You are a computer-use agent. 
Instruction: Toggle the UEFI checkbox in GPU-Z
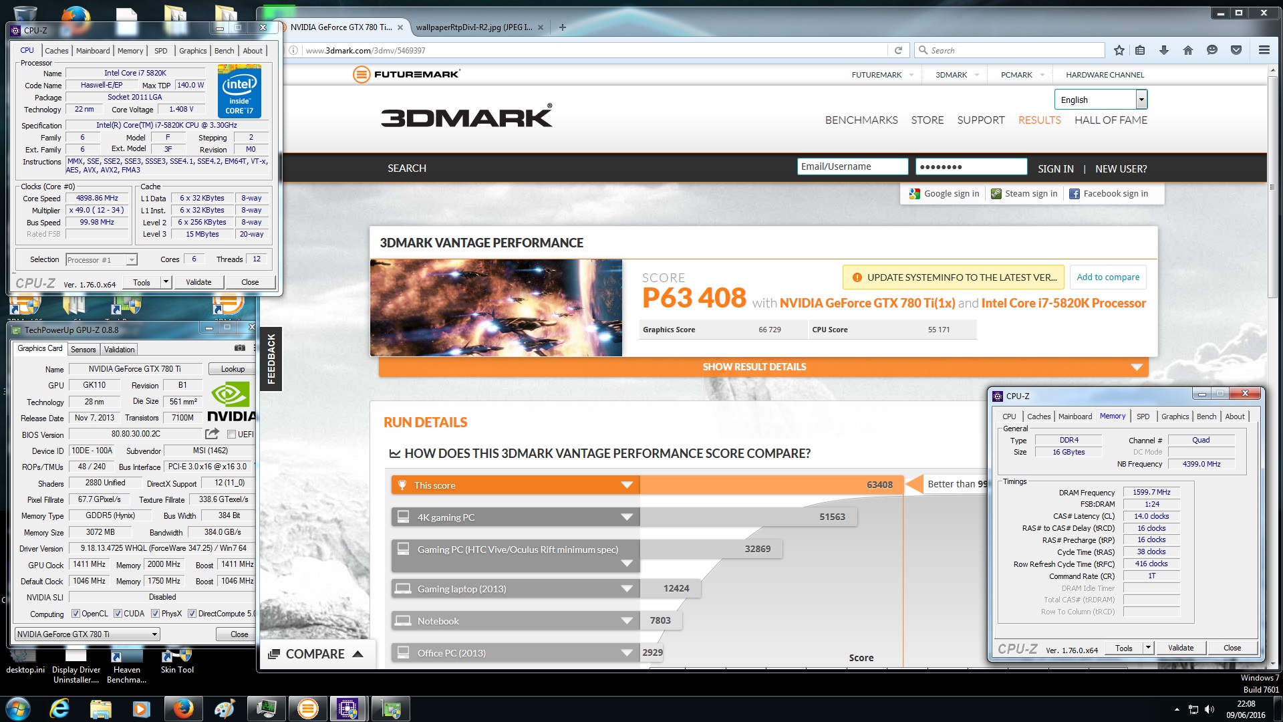231,435
